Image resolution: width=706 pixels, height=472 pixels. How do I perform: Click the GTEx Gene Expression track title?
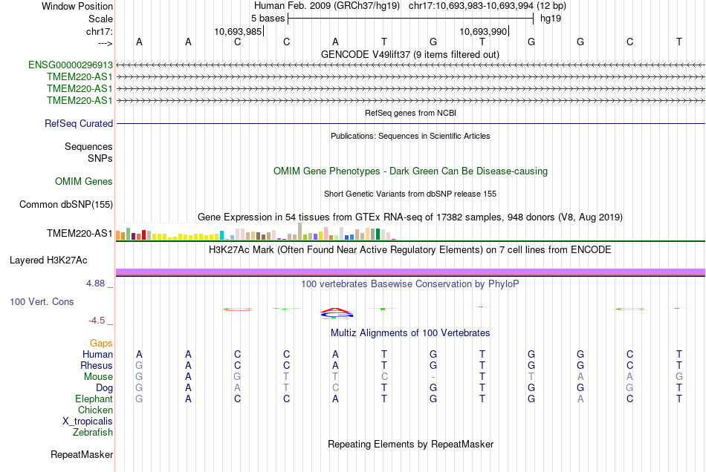410,217
